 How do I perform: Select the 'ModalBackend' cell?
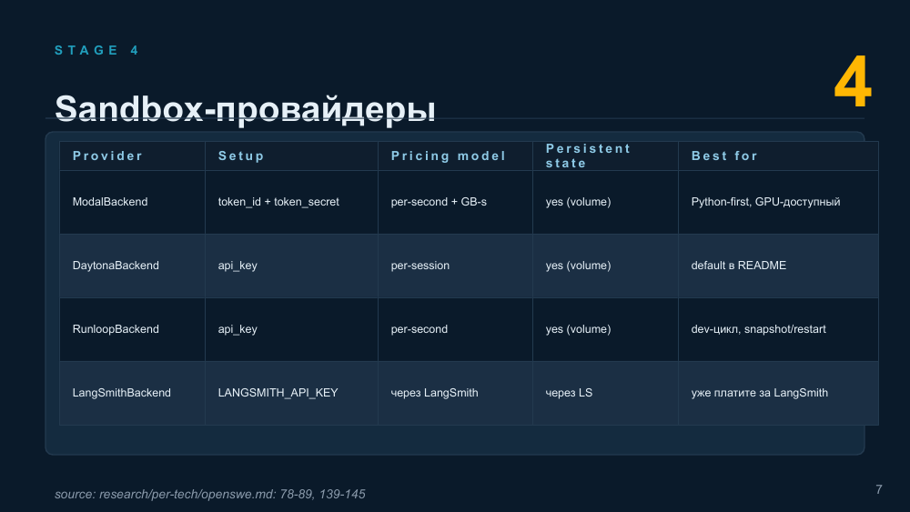[x=132, y=203]
